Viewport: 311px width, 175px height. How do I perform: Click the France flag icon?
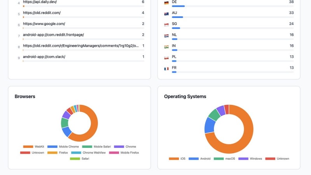(x=166, y=68)
